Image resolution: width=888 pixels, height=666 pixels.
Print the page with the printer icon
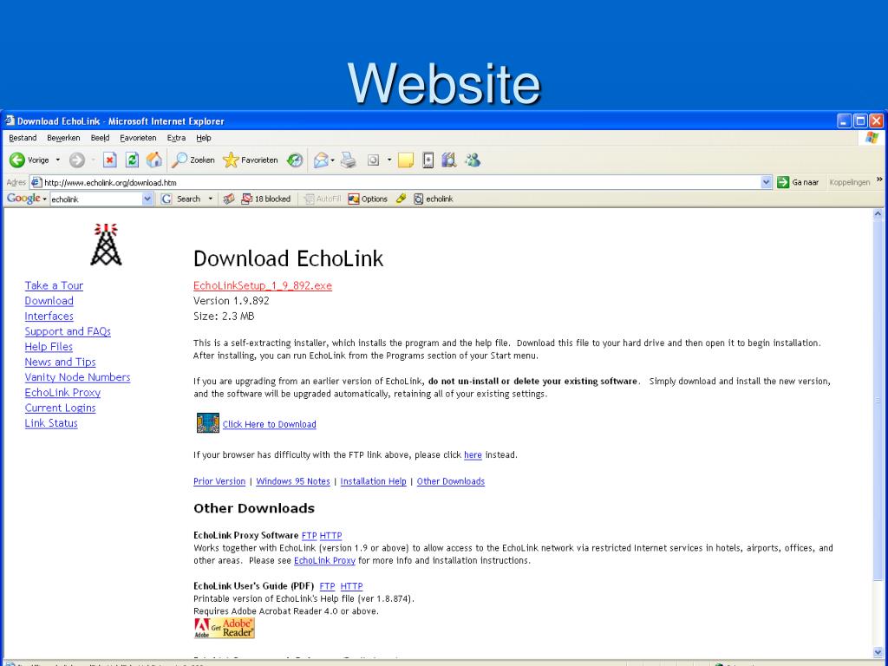pos(349,160)
